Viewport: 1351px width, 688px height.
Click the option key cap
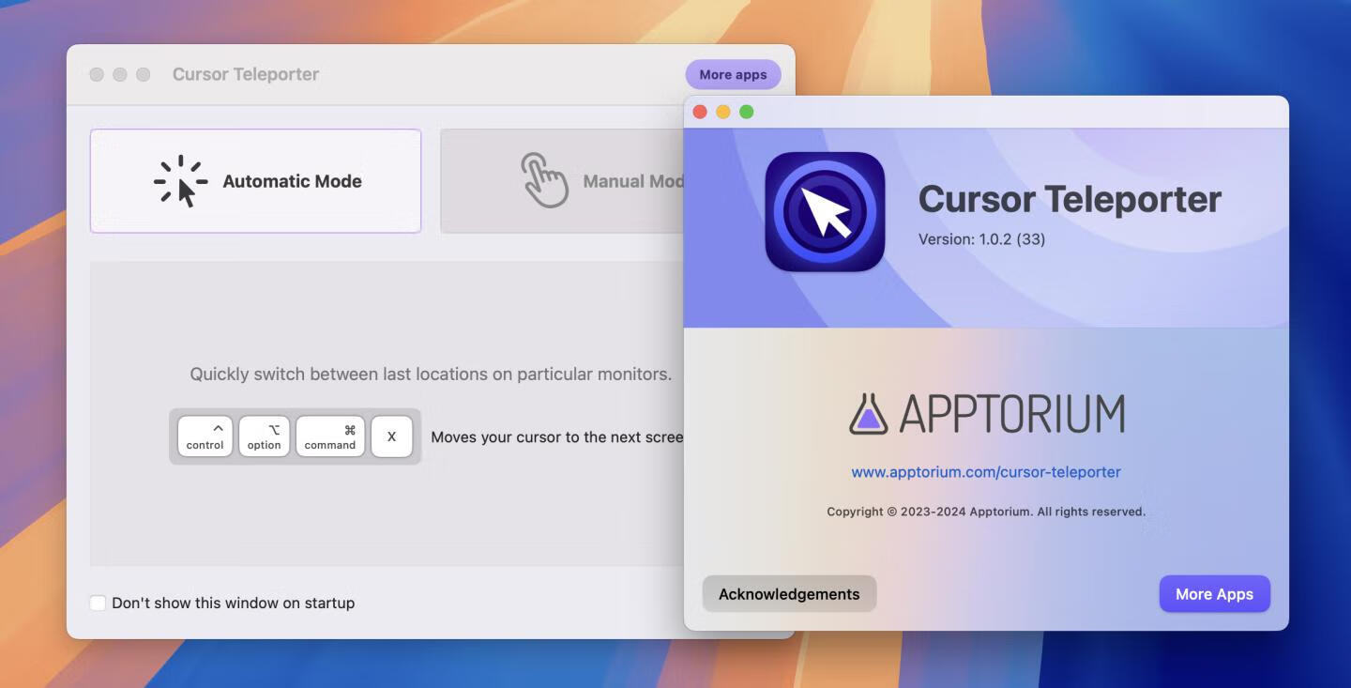pyautogui.click(x=264, y=436)
